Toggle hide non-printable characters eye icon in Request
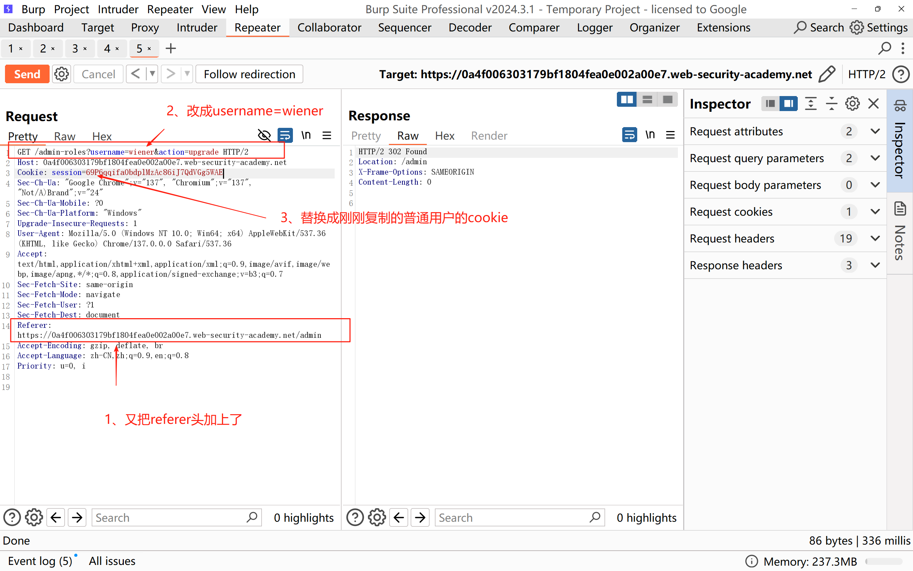The width and height of the screenshot is (913, 571). pyautogui.click(x=264, y=135)
